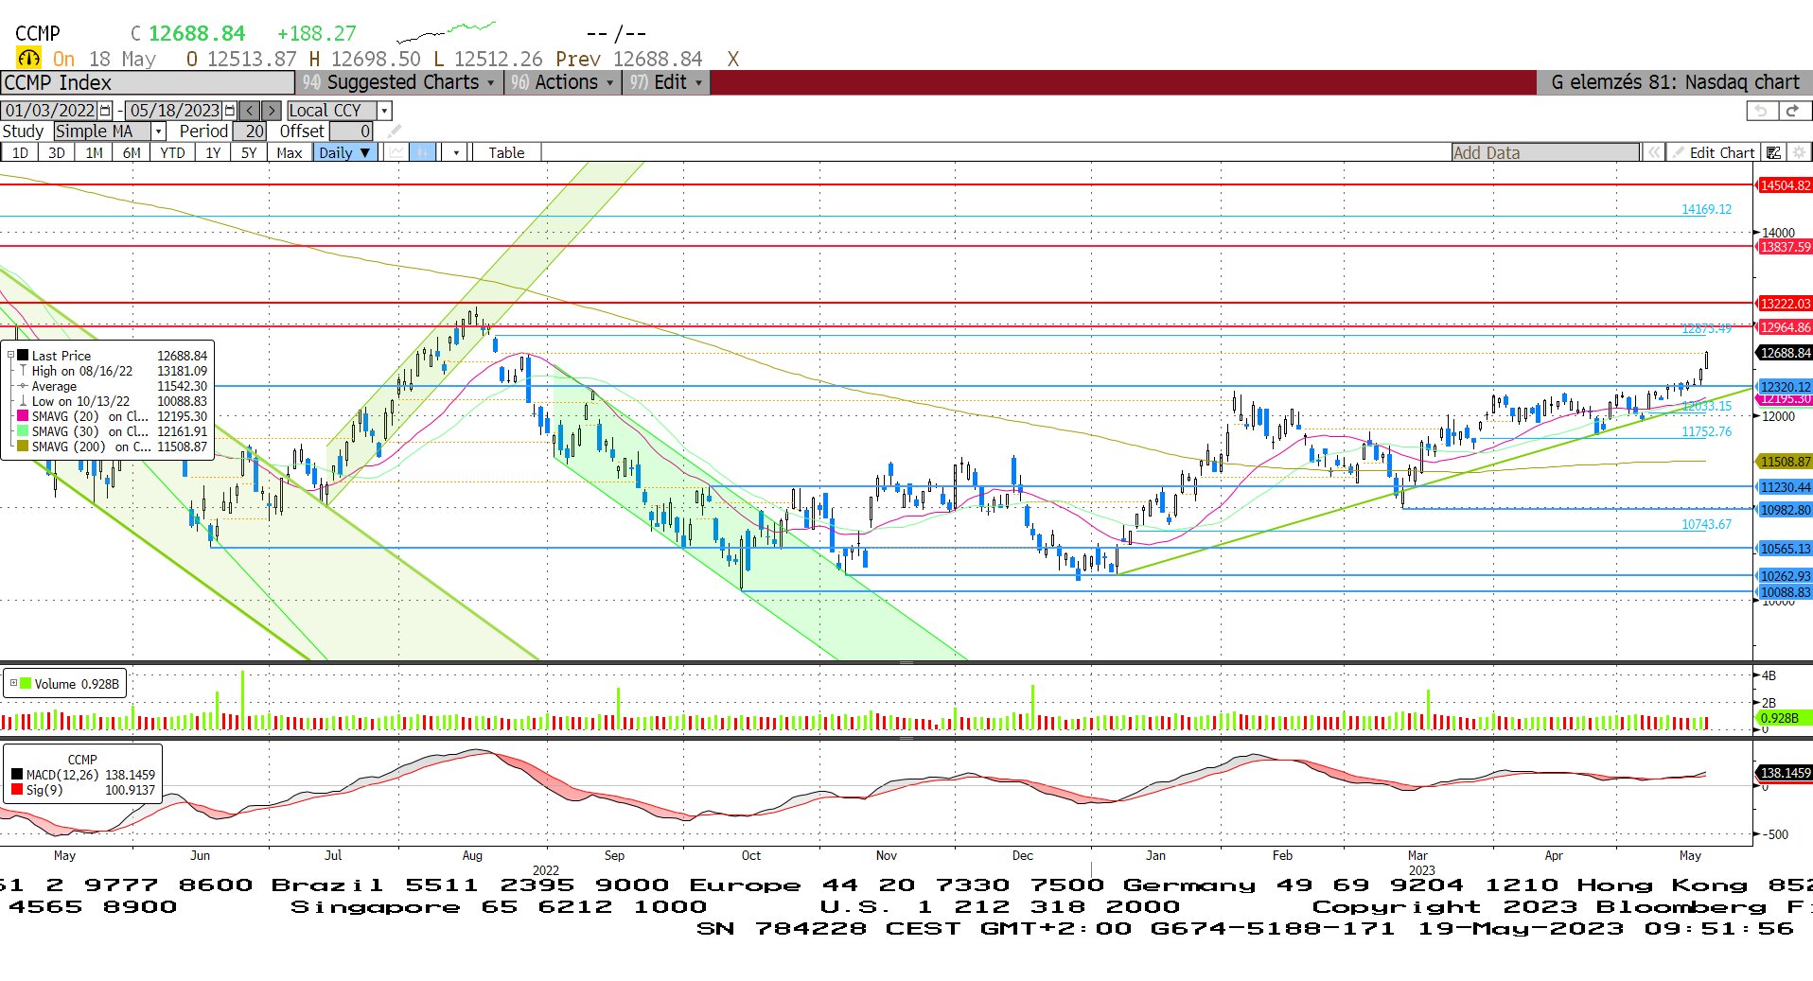Click the 10565.13 blue level label

1784,549
